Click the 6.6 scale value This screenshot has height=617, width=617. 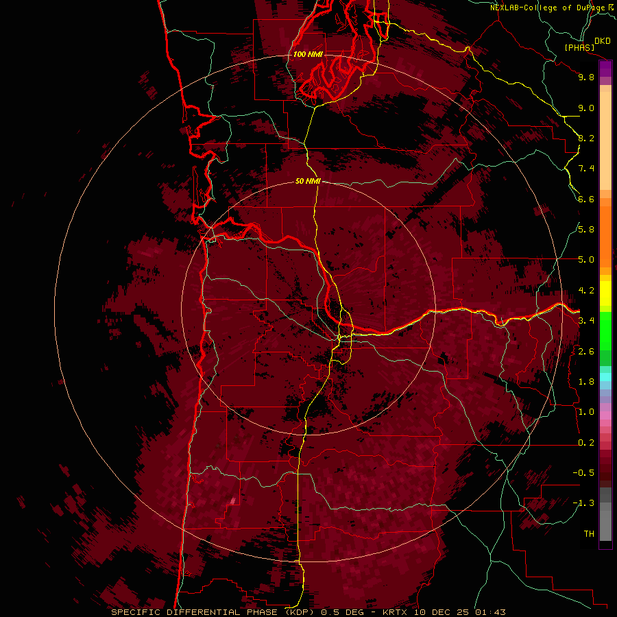click(586, 199)
